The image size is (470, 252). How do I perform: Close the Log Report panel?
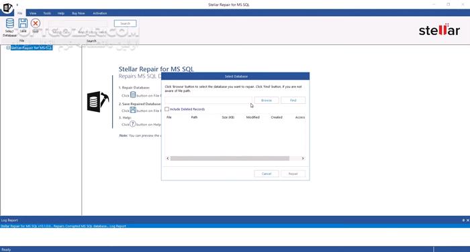pyautogui.click(x=467, y=220)
